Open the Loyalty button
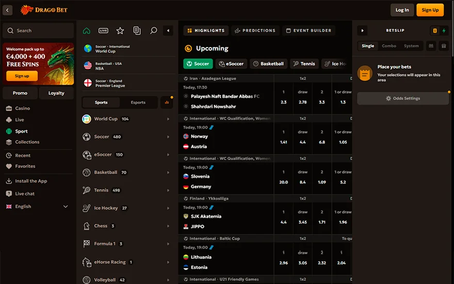Viewport: 454px width, 284px height. pos(56,93)
